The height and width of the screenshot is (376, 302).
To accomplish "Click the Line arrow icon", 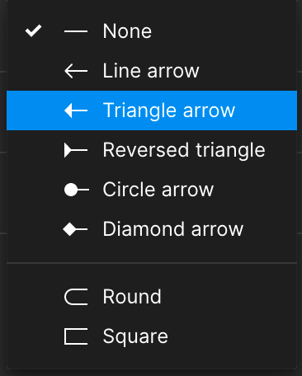I will point(76,71).
